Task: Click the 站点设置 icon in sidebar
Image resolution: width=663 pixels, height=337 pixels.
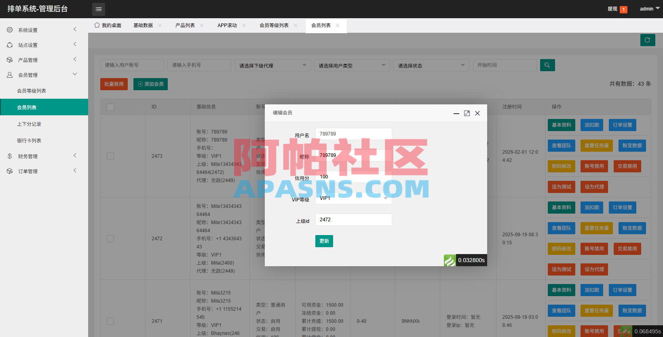Action: click(10, 45)
